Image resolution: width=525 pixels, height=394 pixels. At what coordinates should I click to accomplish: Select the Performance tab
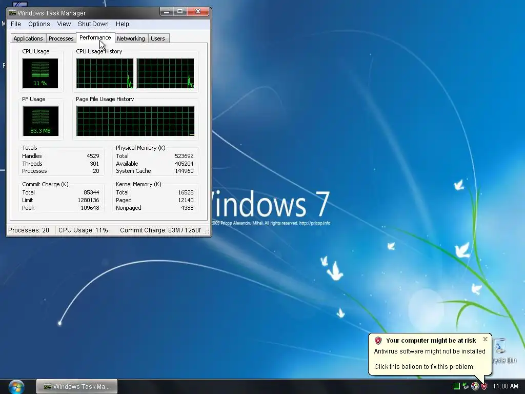point(95,37)
